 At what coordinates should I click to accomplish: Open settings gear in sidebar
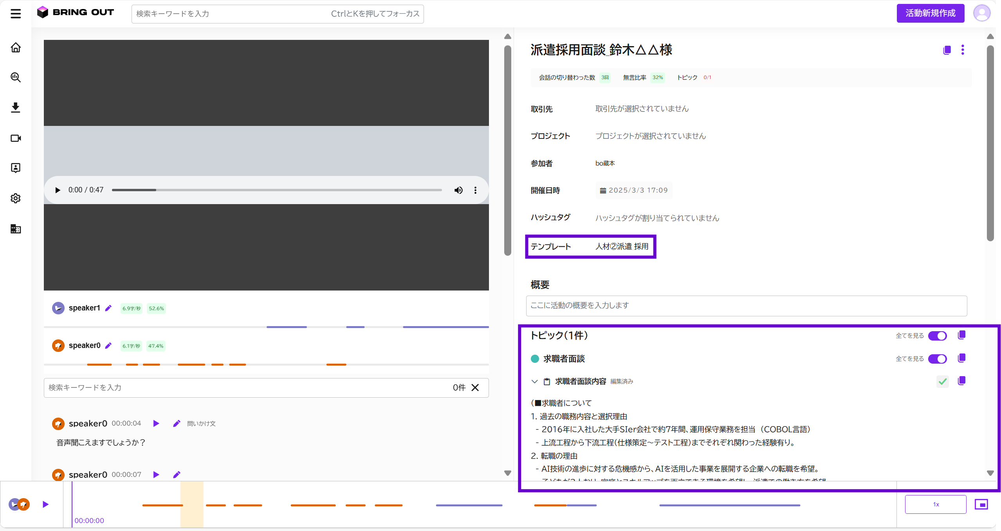point(16,198)
